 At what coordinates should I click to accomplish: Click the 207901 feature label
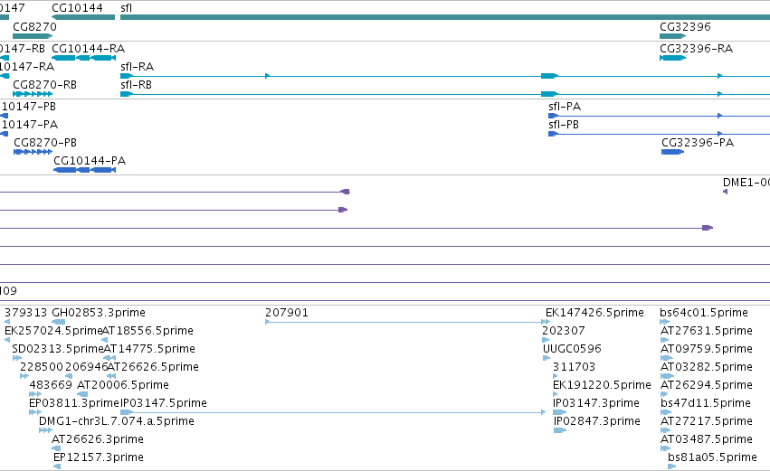[287, 313]
